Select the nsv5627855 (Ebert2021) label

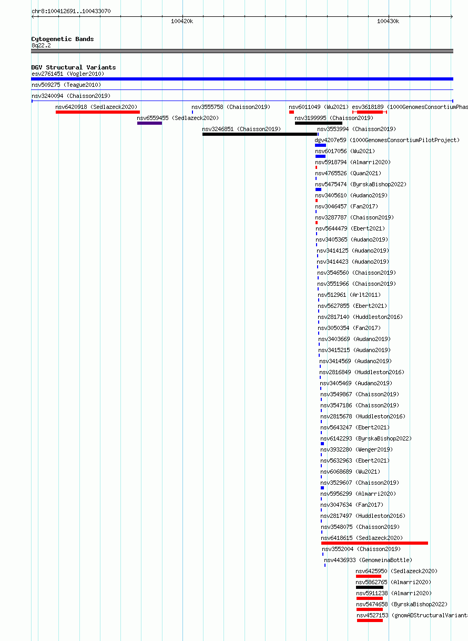(x=352, y=306)
